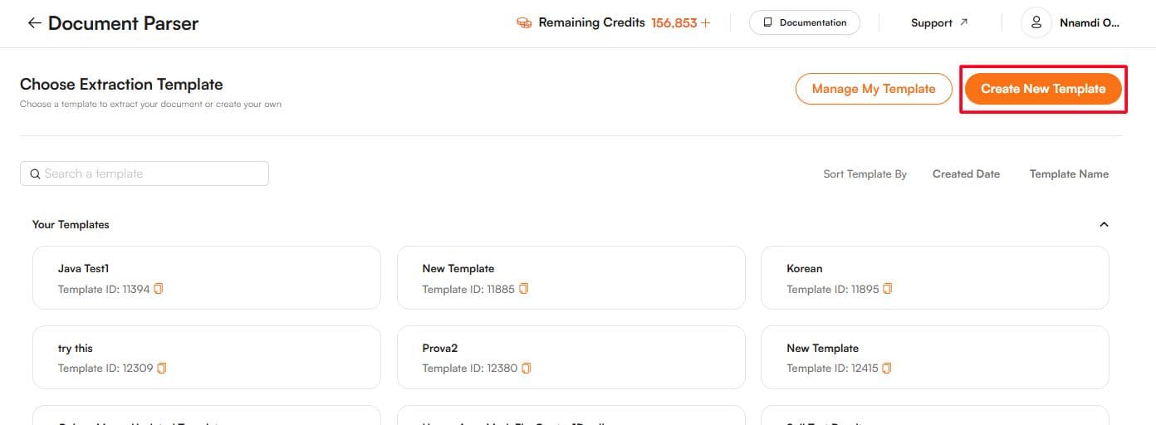
Task: Open Manage My Template
Action: (x=874, y=89)
